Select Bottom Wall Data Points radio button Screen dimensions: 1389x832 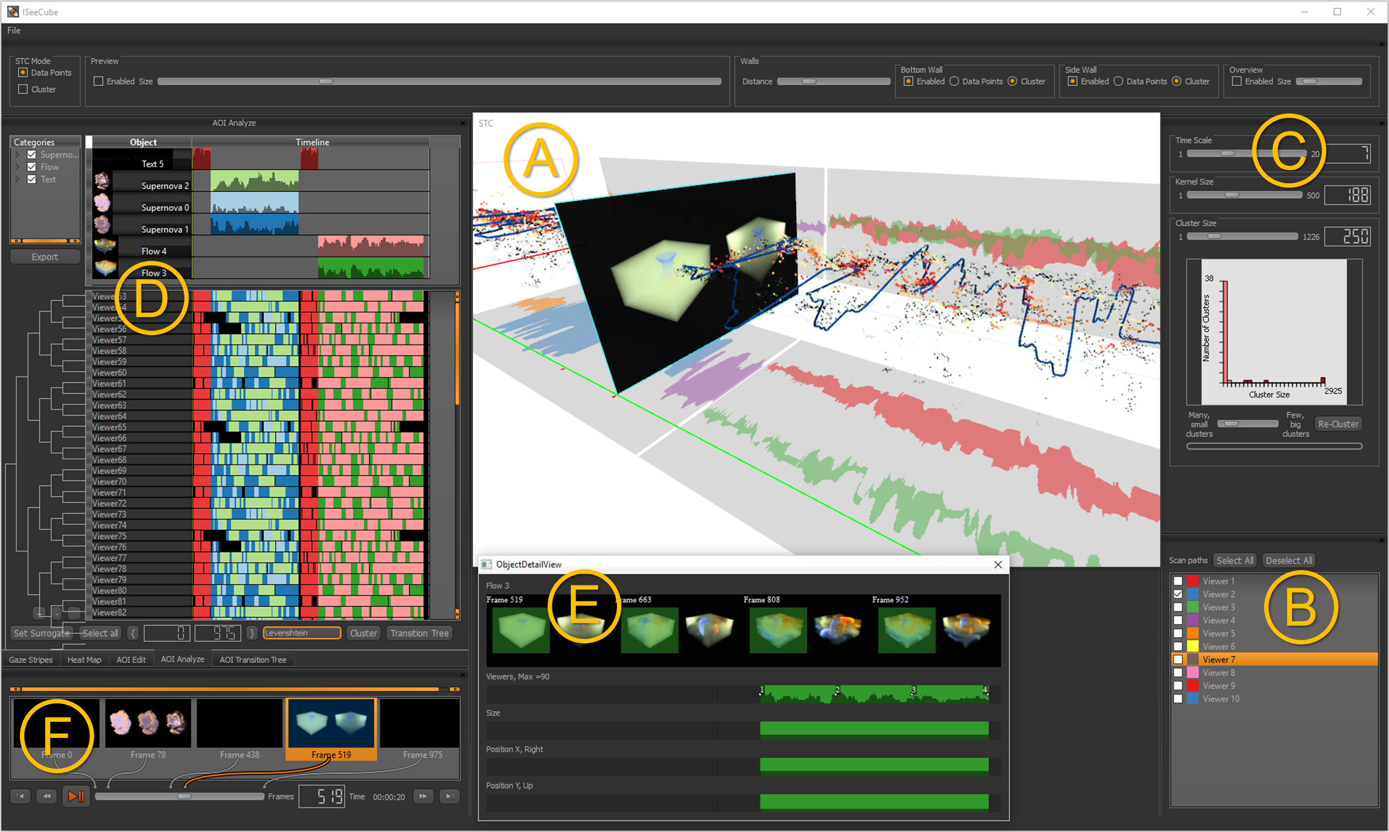[954, 81]
